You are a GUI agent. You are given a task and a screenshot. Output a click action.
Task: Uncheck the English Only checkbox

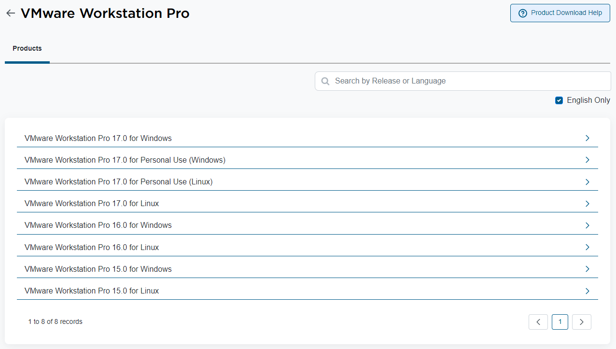pyautogui.click(x=559, y=100)
